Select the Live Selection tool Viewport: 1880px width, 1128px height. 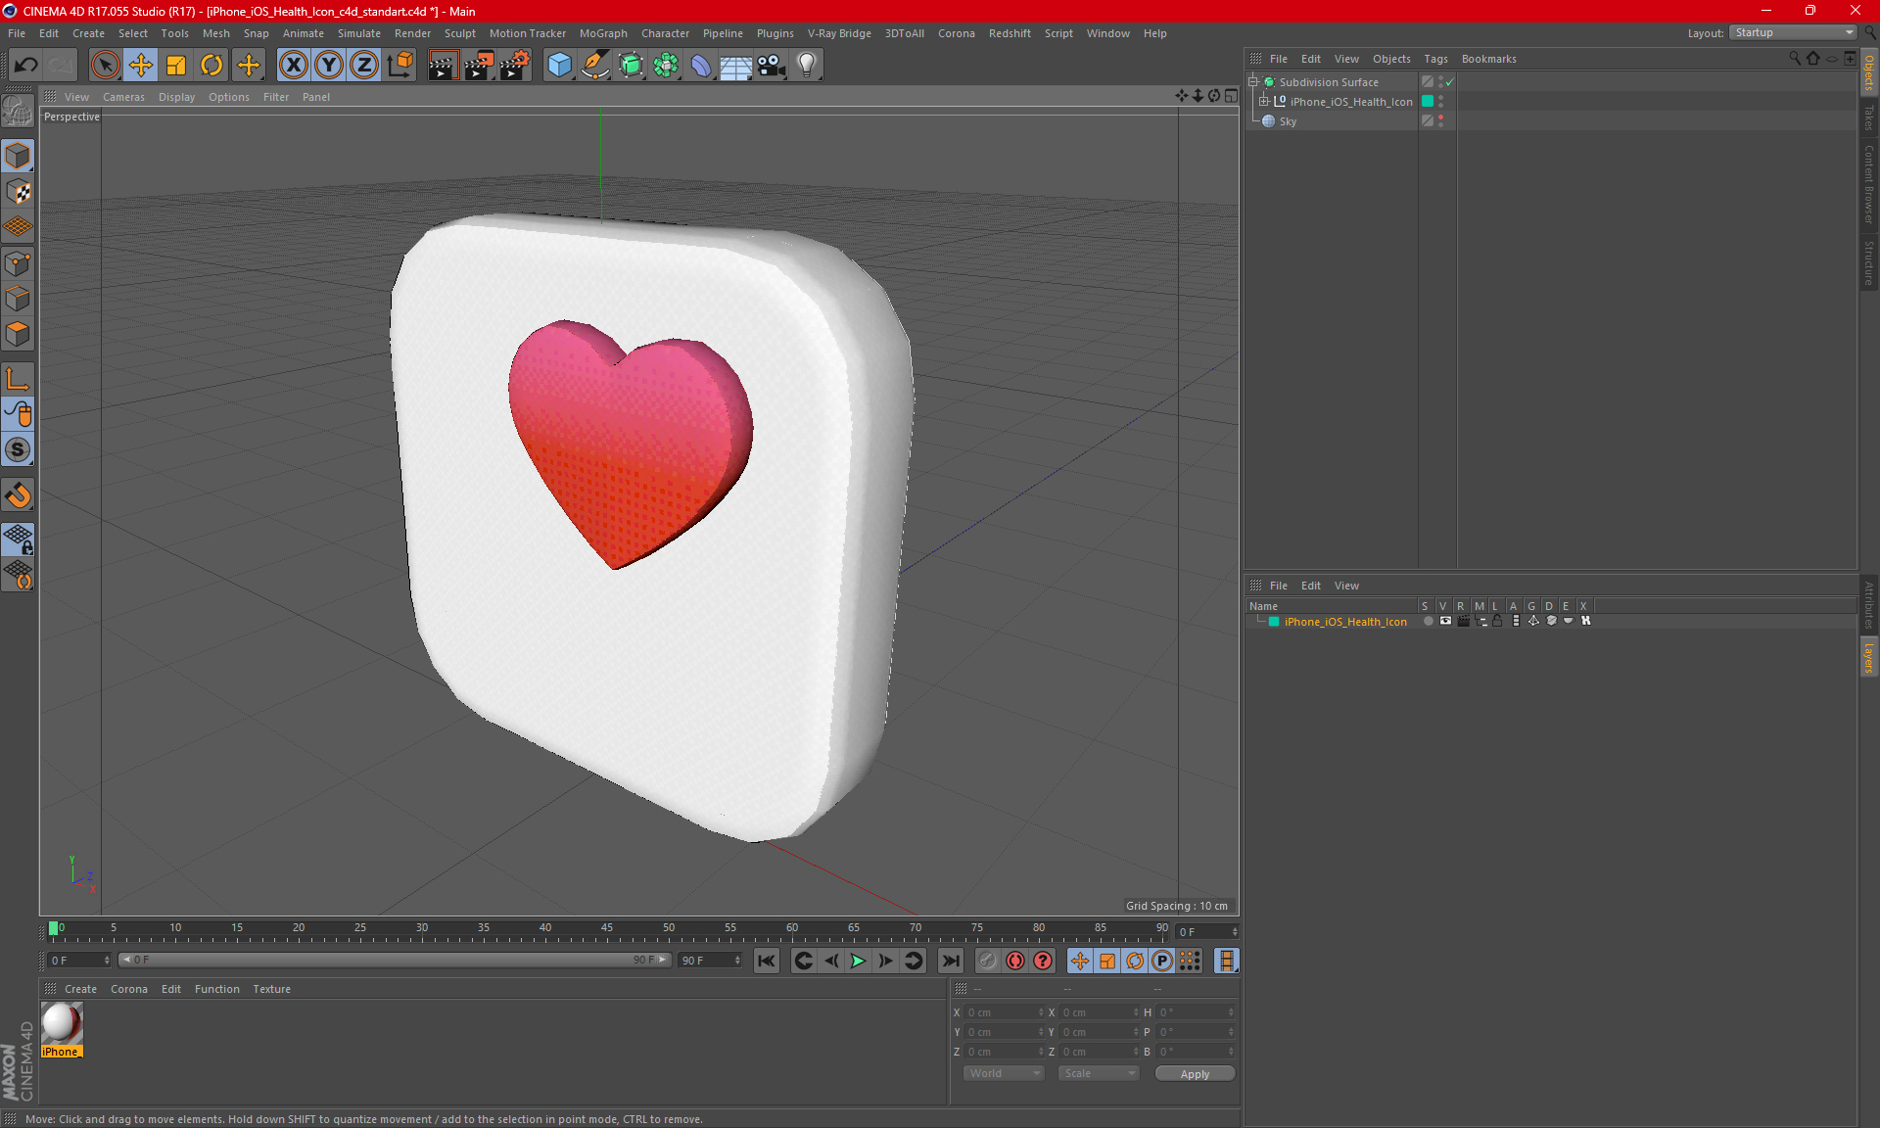coord(105,66)
